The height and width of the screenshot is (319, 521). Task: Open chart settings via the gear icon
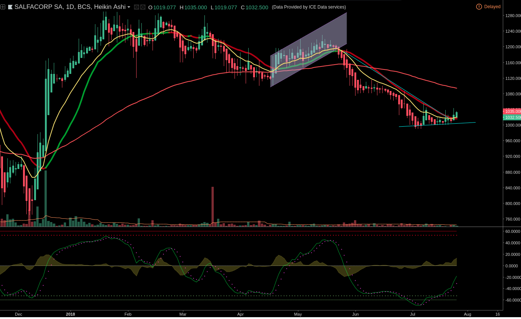143,7
